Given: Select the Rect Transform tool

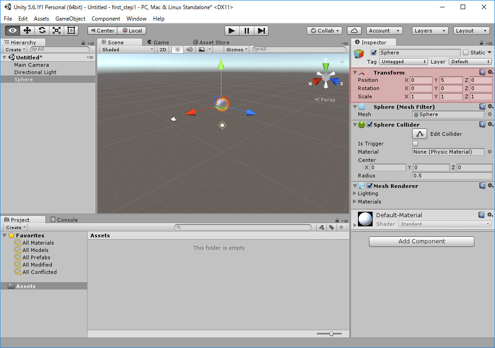Looking at the screenshot, I should (x=71, y=31).
